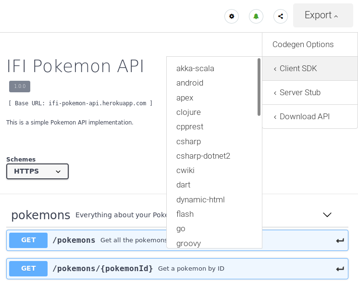Click the settings gear icon
The image size is (358, 299).
coord(232,16)
